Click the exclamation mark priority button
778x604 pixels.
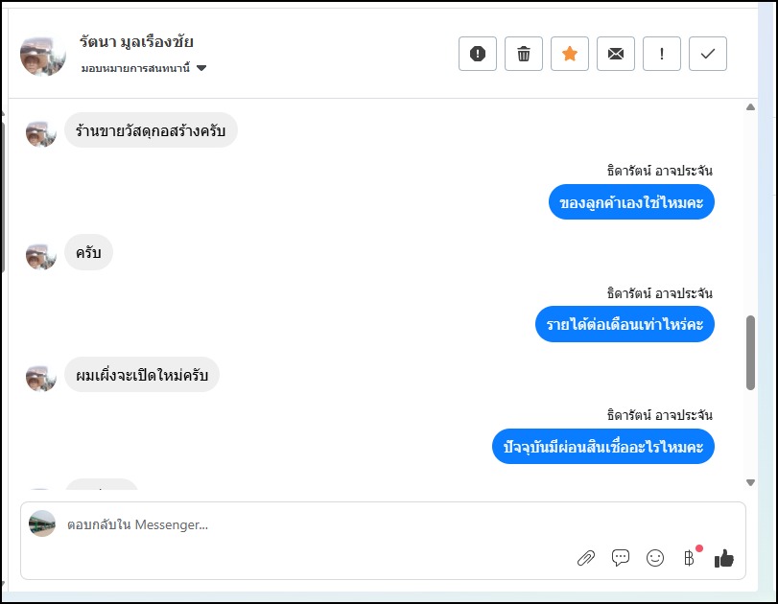(x=662, y=54)
